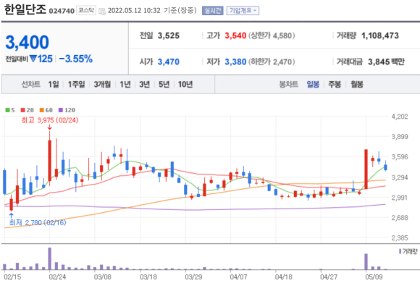The width and height of the screenshot is (420, 286).
Task: Select the 3년 line chart tab
Action: pyautogui.click(x=144, y=85)
